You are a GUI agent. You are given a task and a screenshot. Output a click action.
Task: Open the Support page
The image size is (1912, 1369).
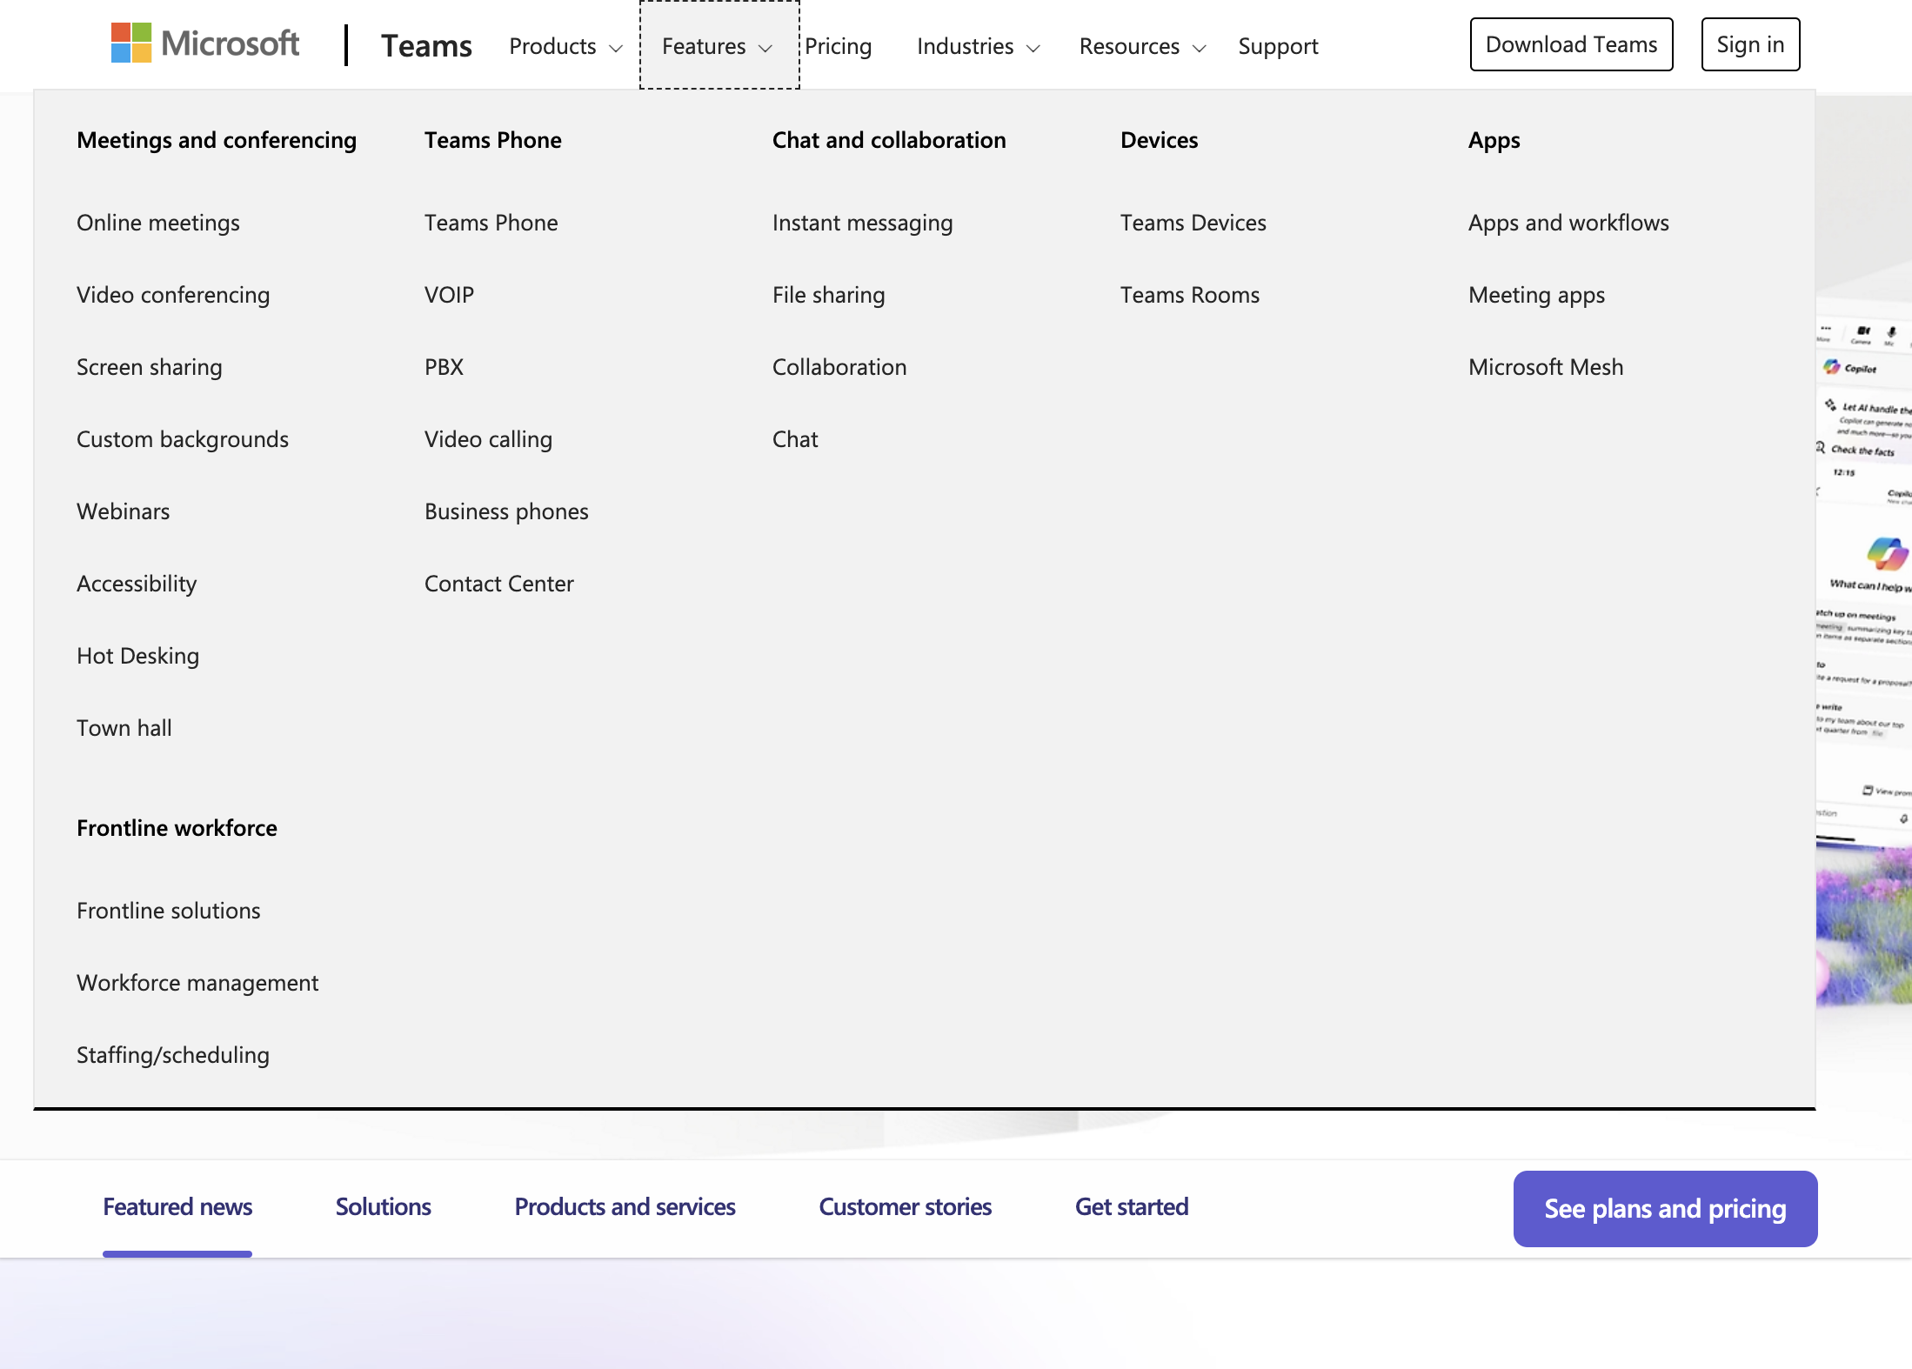(x=1278, y=46)
